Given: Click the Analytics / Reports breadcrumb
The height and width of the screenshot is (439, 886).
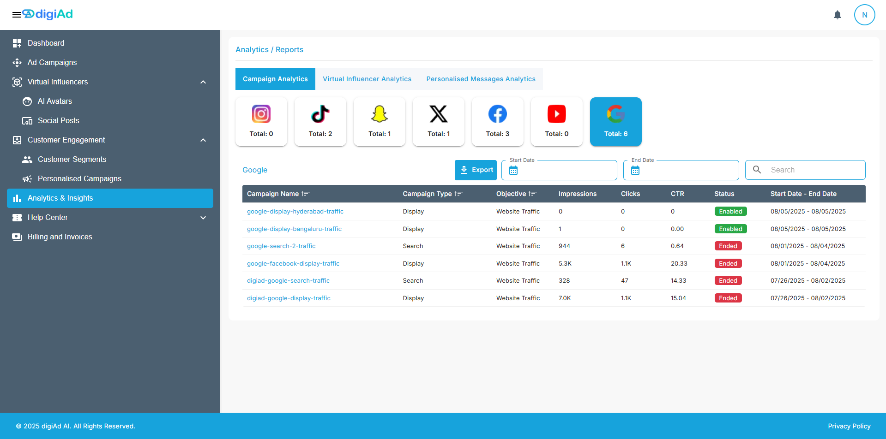Looking at the screenshot, I should click(x=269, y=50).
